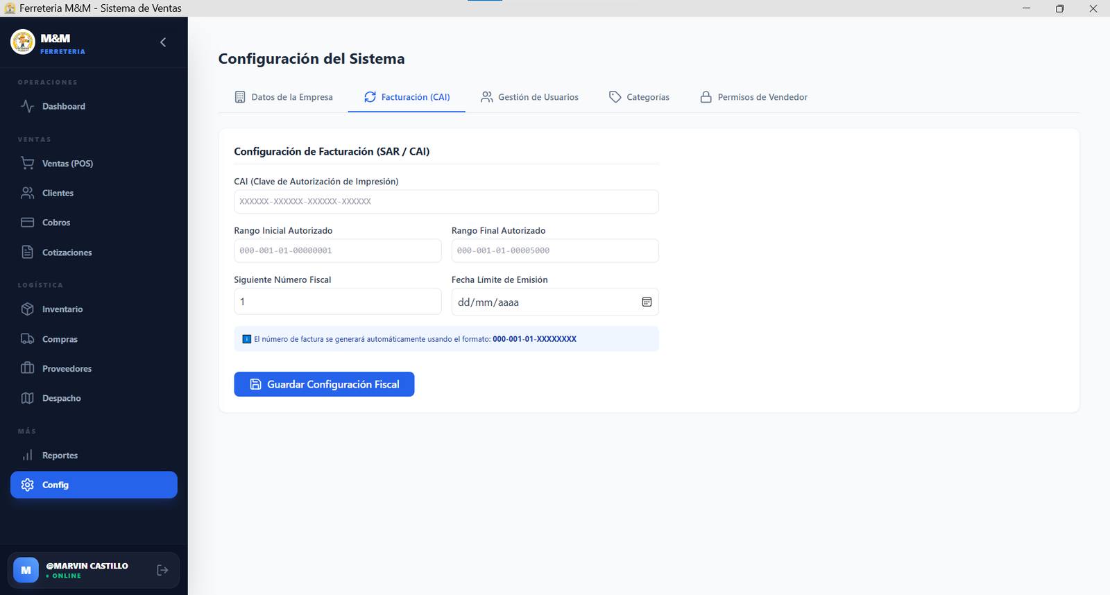Click the Rango Inicial Autorizado field

coord(338,250)
